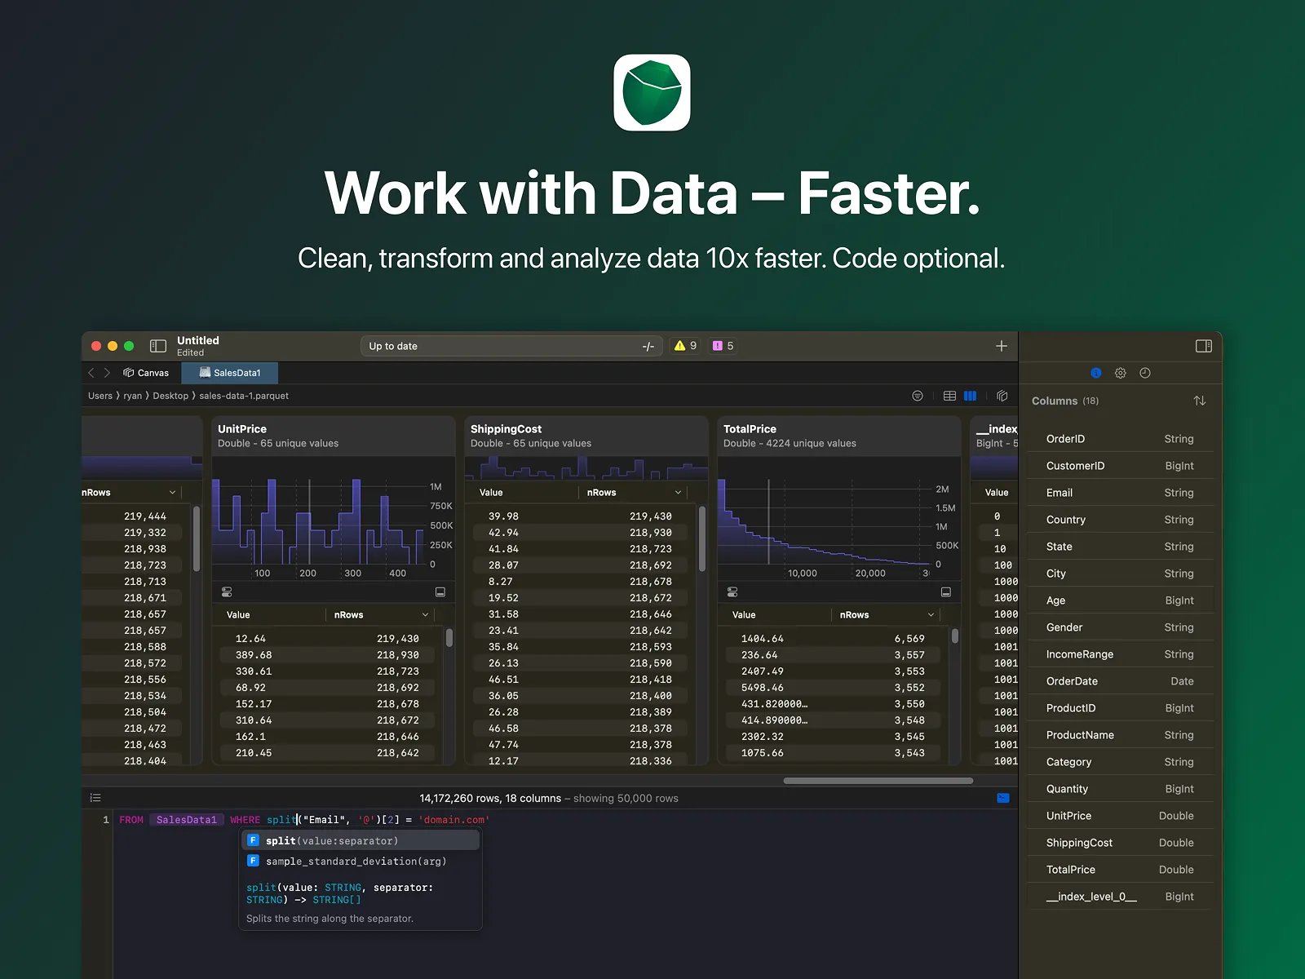Select OrderID in Columns list
The image size is (1305, 979).
pos(1120,439)
